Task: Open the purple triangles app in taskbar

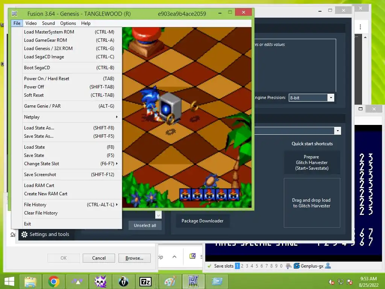Action: 77,281
